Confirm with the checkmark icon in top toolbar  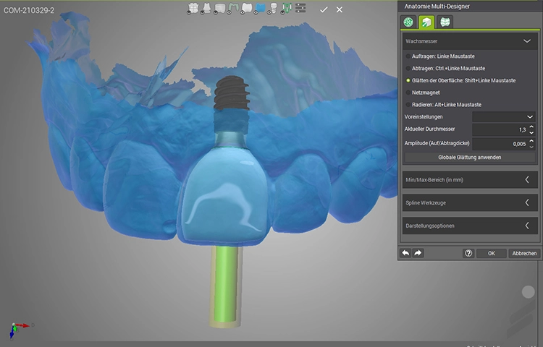tap(324, 9)
